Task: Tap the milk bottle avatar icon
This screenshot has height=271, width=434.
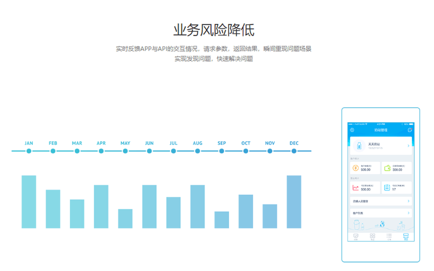Action: tap(359, 145)
